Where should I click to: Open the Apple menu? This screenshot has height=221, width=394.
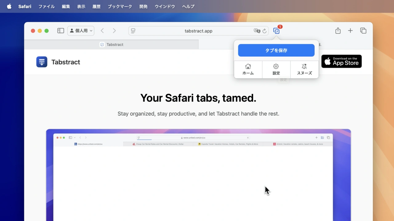click(9, 6)
